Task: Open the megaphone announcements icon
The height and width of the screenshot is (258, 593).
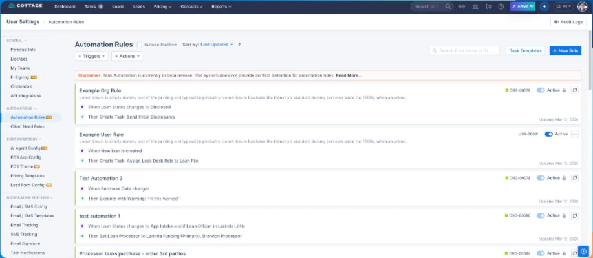Action: coord(488,6)
